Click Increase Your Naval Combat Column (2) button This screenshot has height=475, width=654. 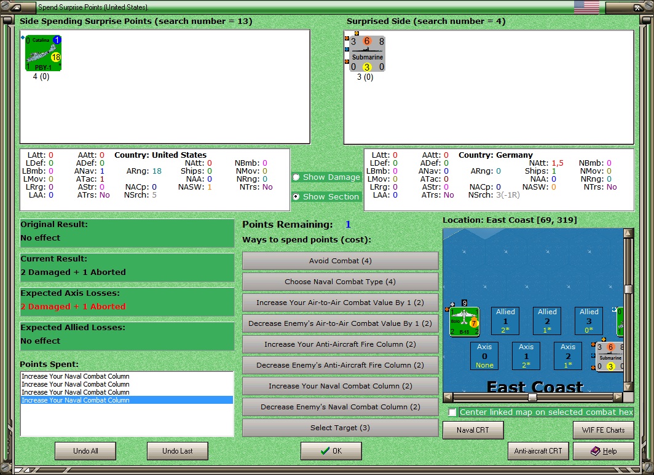[x=341, y=386]
